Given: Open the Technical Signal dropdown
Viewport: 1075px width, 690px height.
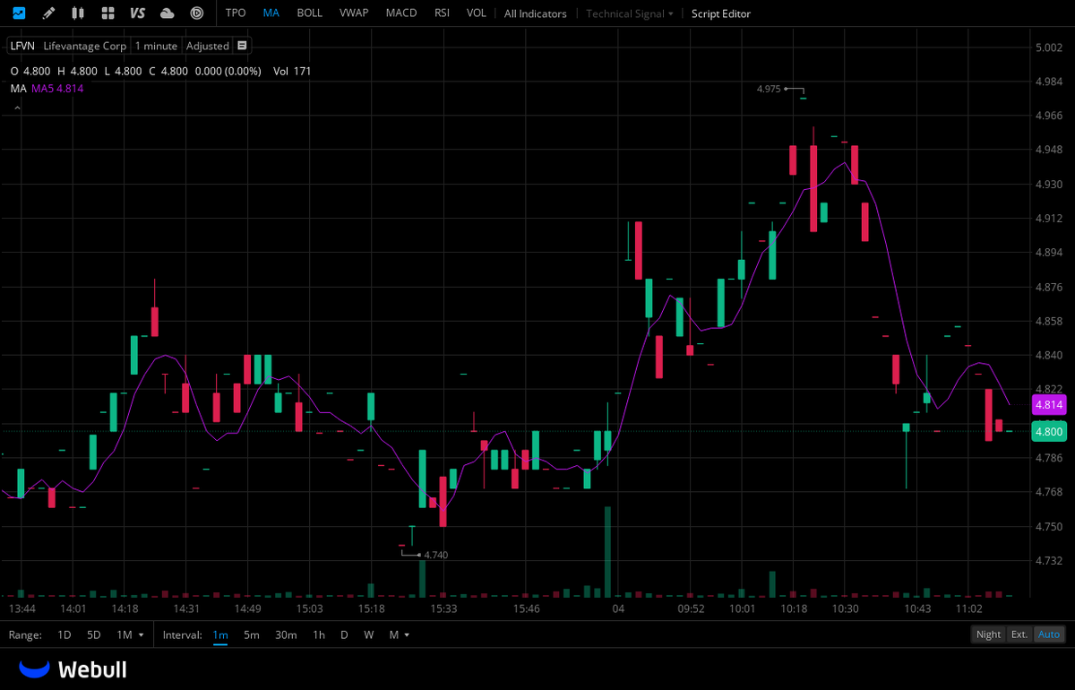Looking at the screenshot, I should pyautogui.click(x=629, y=13).
